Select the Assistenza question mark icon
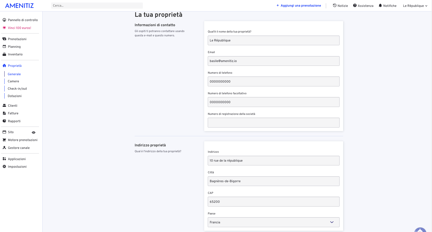Screen dimensions: 432x232 point(355,5)
